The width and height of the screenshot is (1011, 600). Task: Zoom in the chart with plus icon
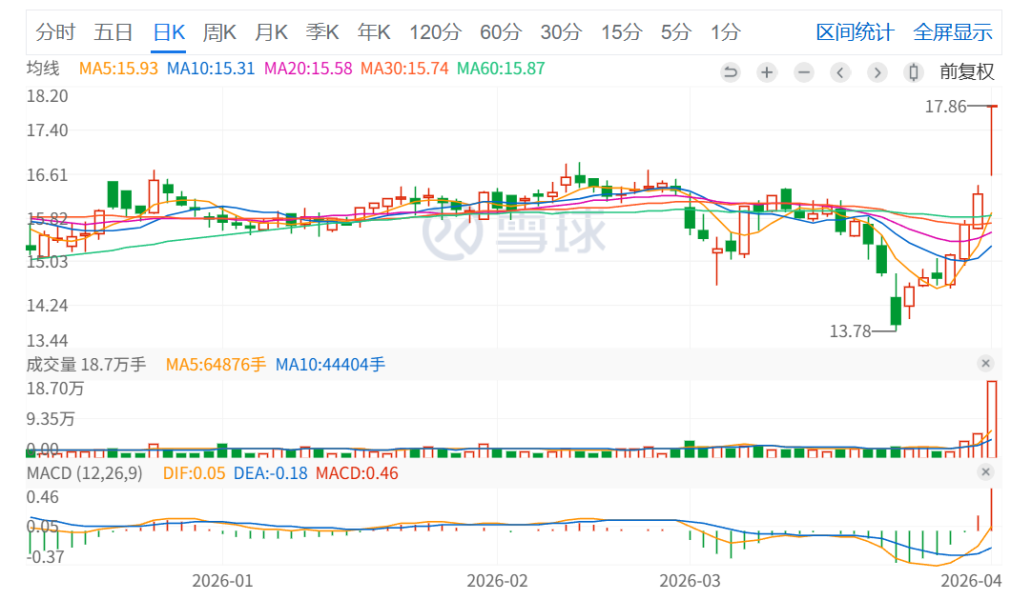pyautogui.click(x=767, y=72)
